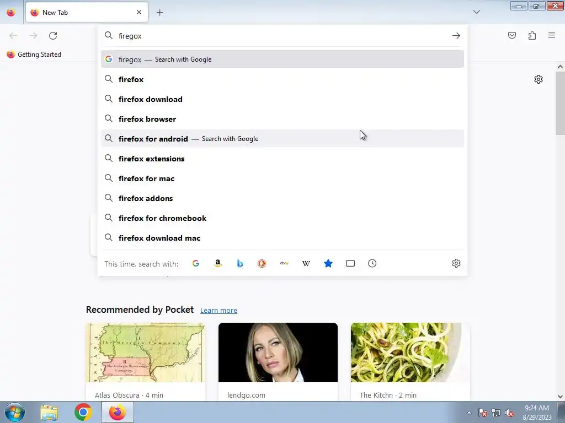Open muted volume tray icon
The width and height of the screenshot is (565, 423).
[x=509, y=413]
